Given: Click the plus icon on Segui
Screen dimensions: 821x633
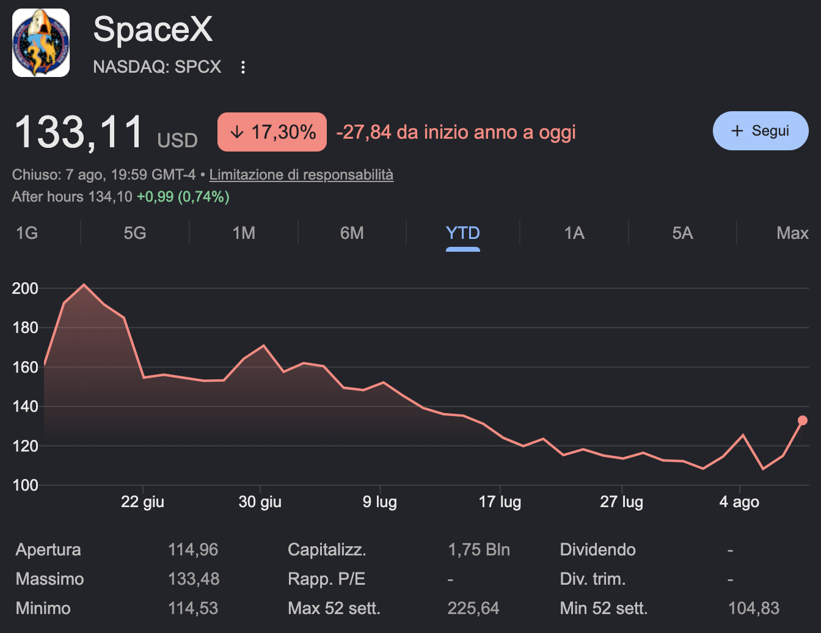Looking at the screenshot, I should (x=737, y=131).
